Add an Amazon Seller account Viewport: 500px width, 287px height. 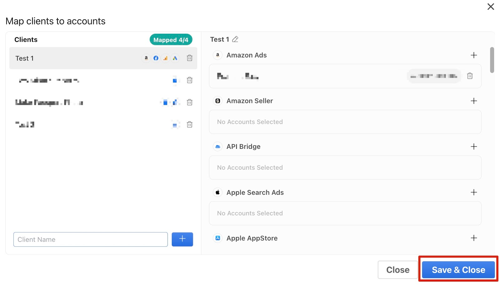pos(474,101)
